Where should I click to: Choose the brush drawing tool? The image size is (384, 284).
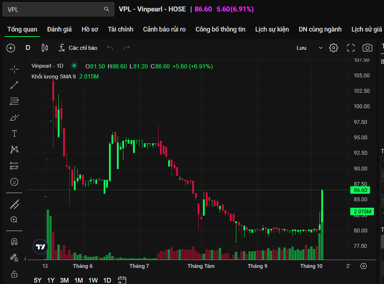click(x=14, y=117)
